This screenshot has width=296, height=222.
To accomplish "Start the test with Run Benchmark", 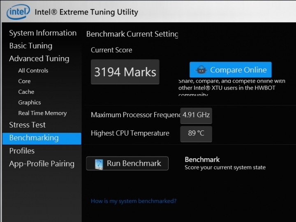I will 127,164.
